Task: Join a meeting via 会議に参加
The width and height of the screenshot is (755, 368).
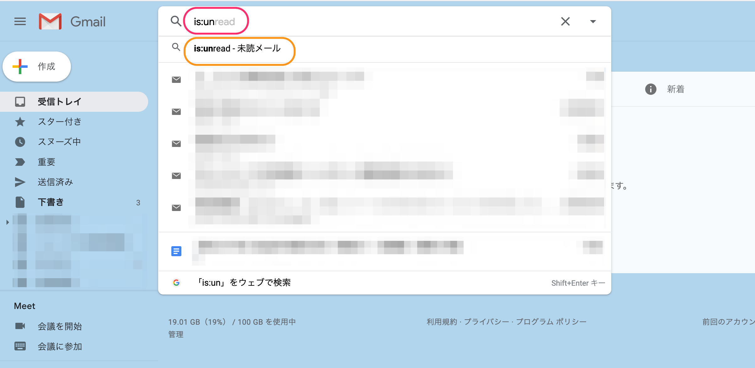Action: [x=60, y=346]
